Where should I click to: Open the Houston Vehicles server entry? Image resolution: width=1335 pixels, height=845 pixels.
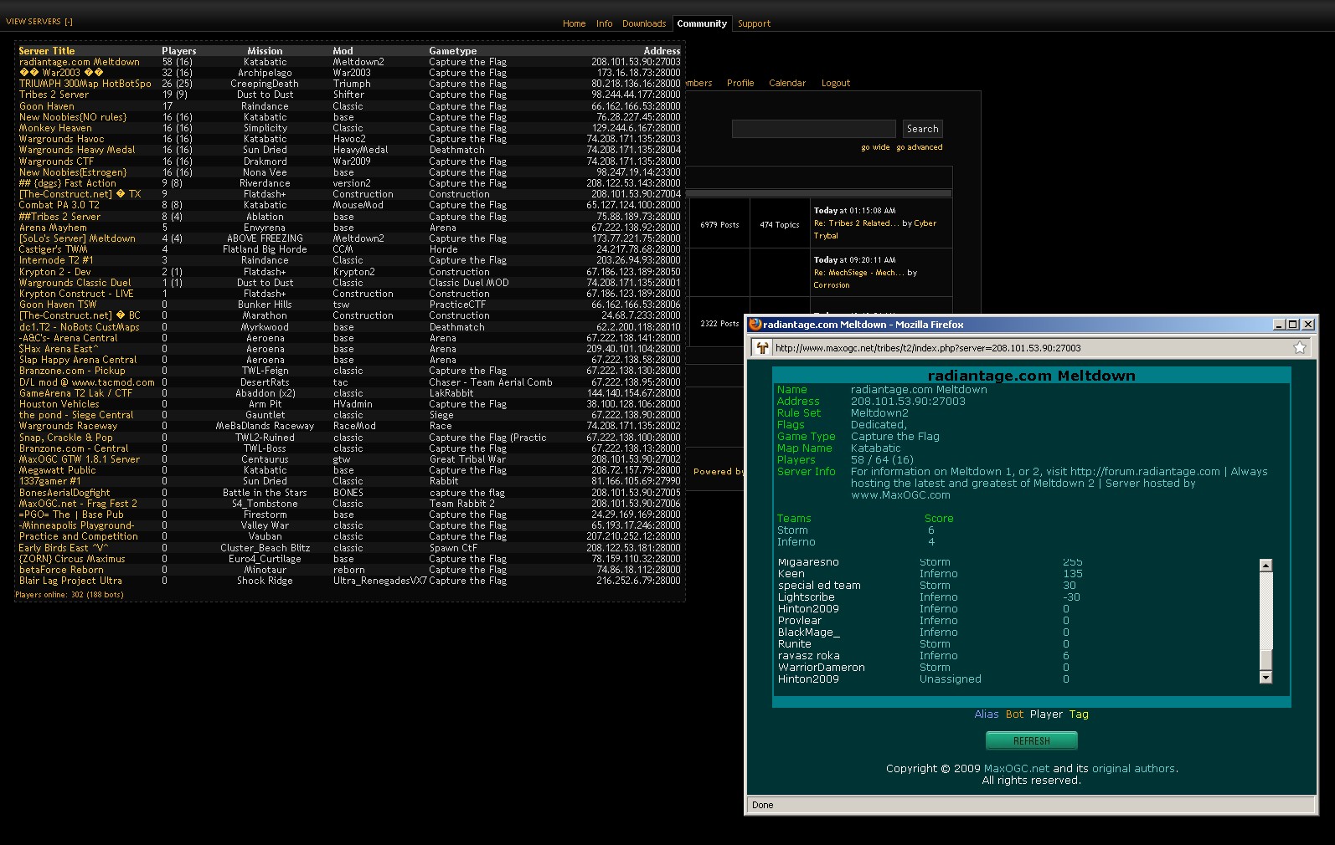(59, 404)
